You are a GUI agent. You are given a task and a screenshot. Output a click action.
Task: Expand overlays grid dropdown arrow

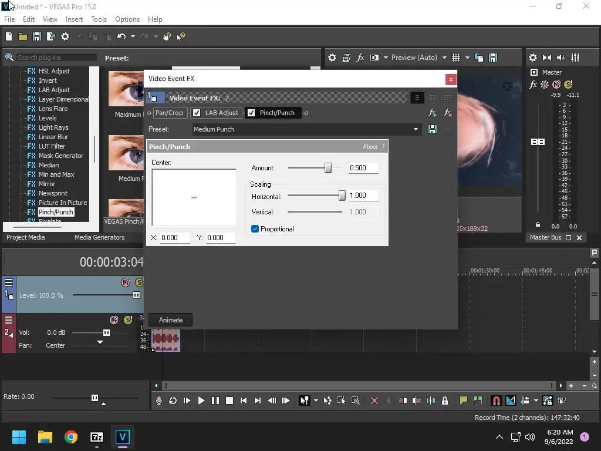(467, 58)
